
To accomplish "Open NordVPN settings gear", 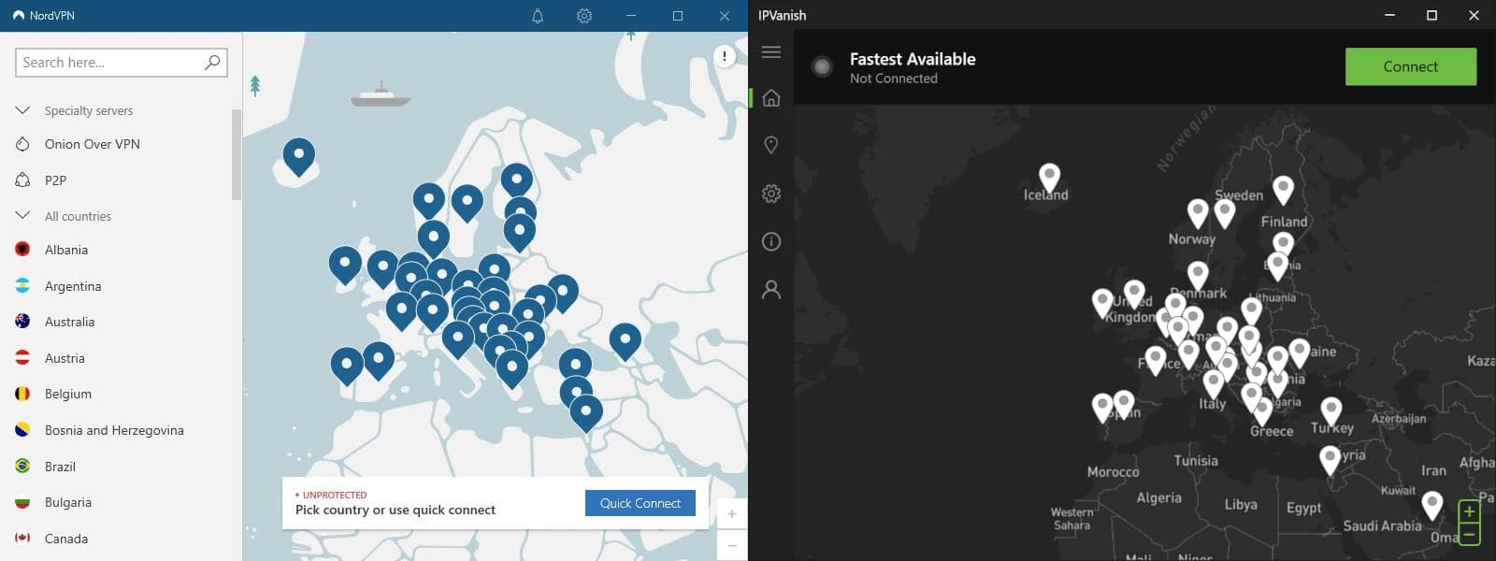I will 584,16.
